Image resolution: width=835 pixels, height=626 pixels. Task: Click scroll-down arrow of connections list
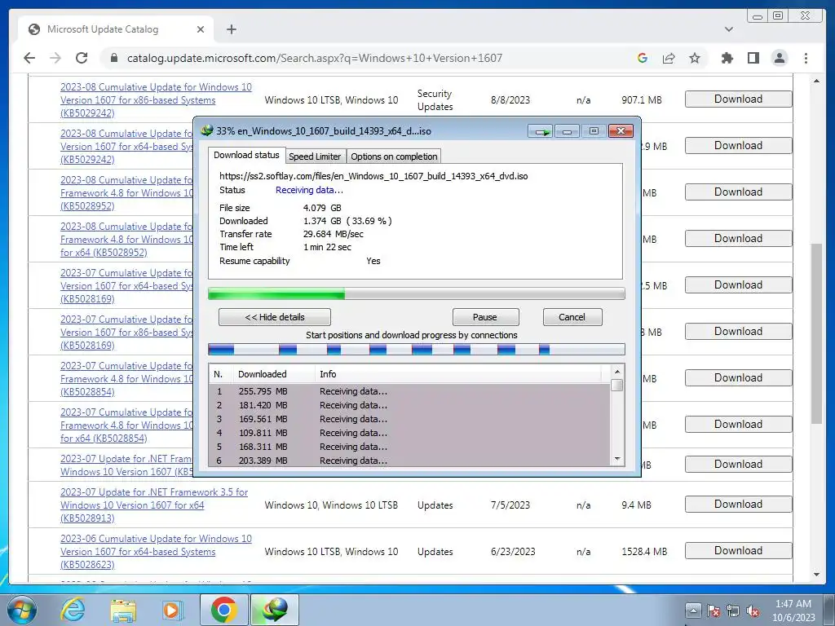coord(617,459)
